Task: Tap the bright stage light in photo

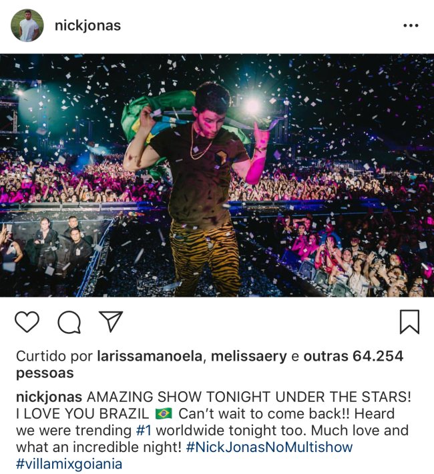Action: point(252,107)
